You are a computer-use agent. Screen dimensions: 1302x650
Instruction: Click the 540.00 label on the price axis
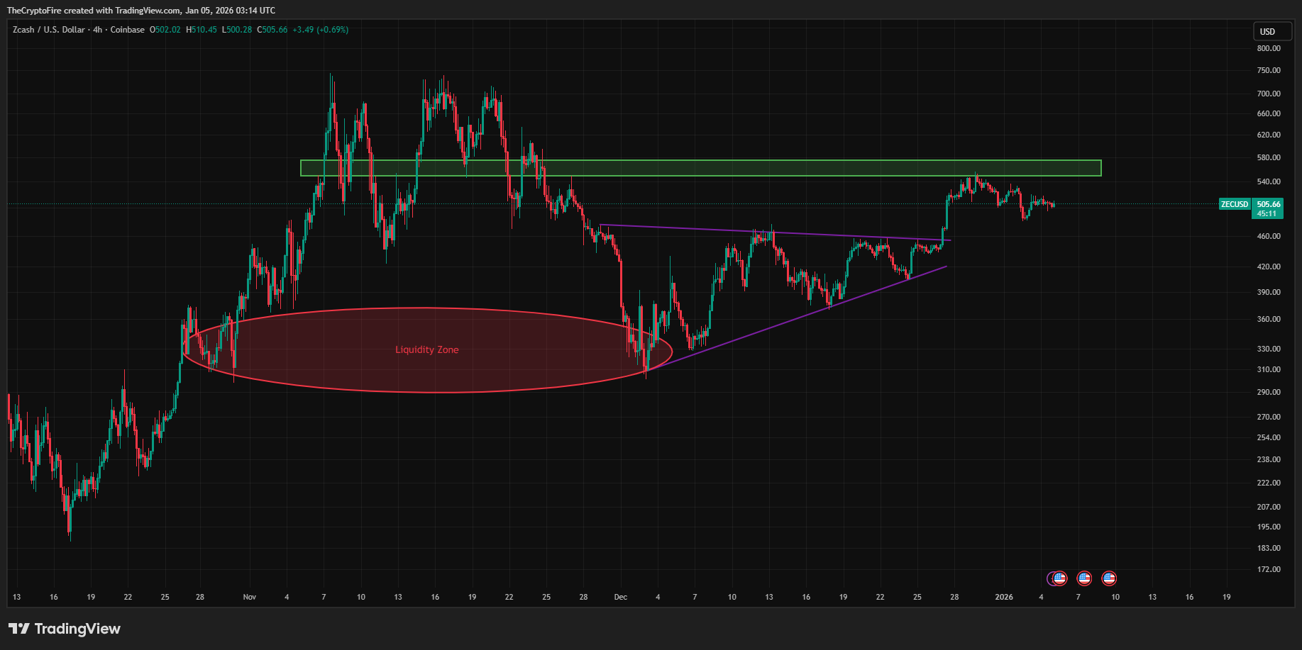pos(1269,180)
